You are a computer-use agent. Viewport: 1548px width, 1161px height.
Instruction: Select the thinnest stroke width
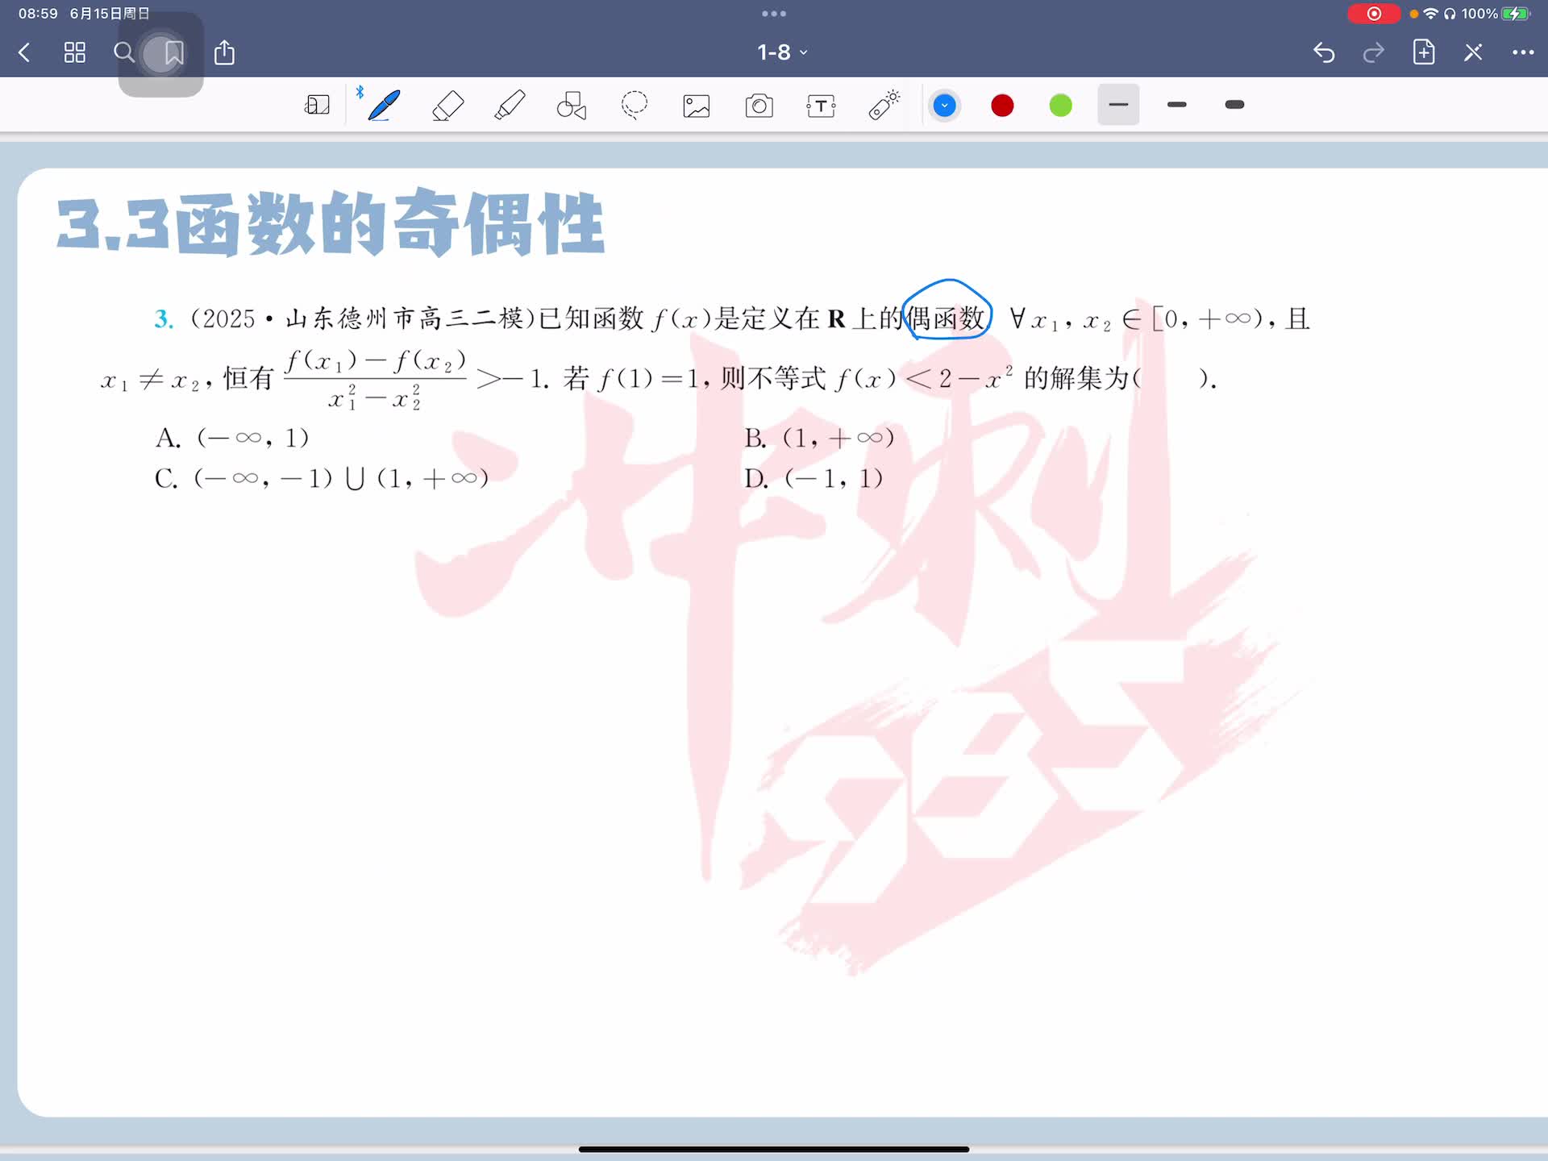[1118, 105]
